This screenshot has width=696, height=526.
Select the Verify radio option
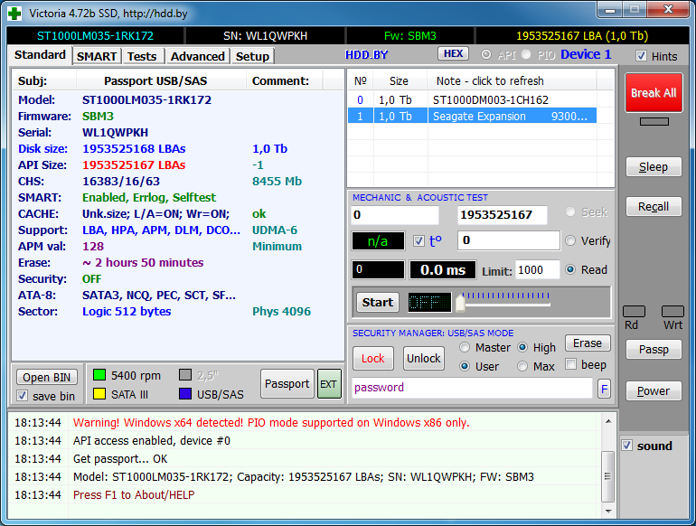570,241
